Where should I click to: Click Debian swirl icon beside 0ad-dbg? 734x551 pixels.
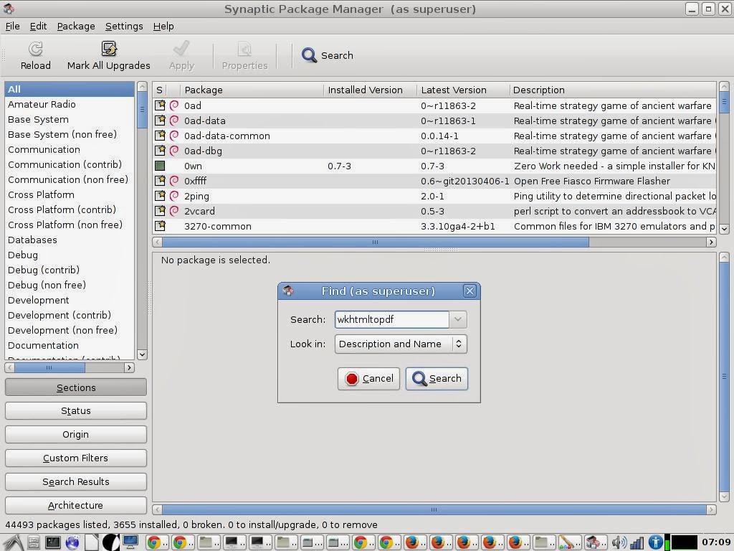point(174,151)
